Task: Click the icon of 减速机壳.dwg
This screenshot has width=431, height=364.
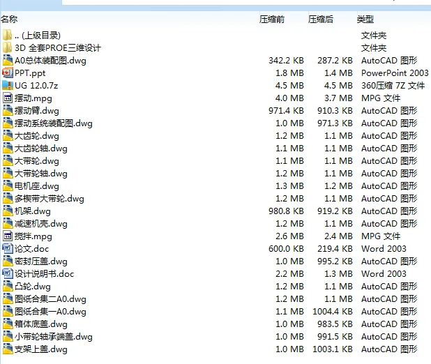Action: 8,224
